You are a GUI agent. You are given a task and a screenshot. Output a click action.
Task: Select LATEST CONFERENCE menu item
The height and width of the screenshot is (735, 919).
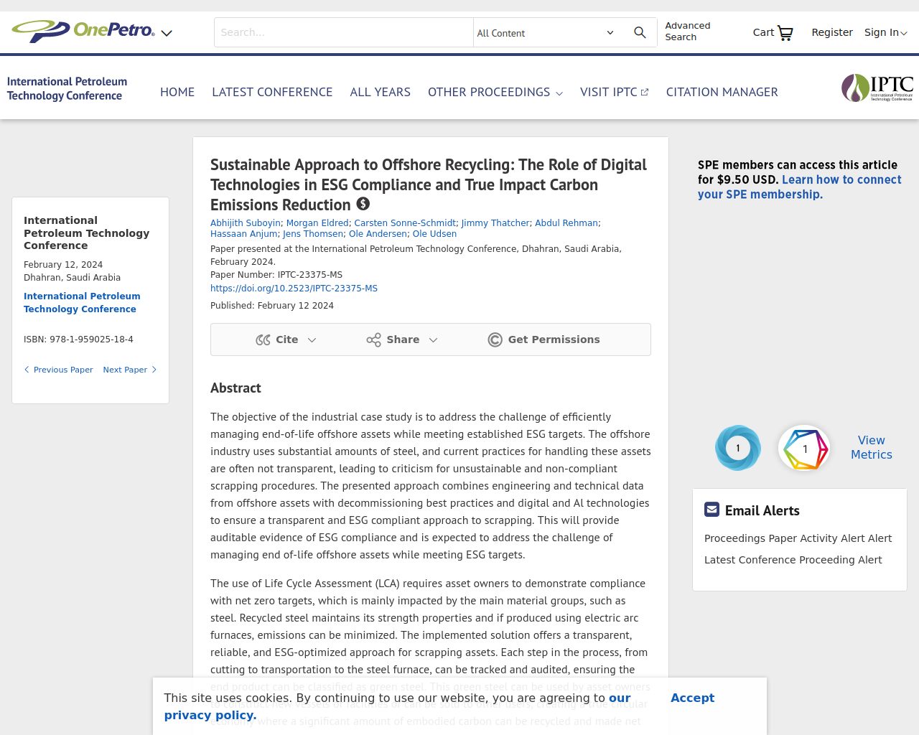click(272, 92)
